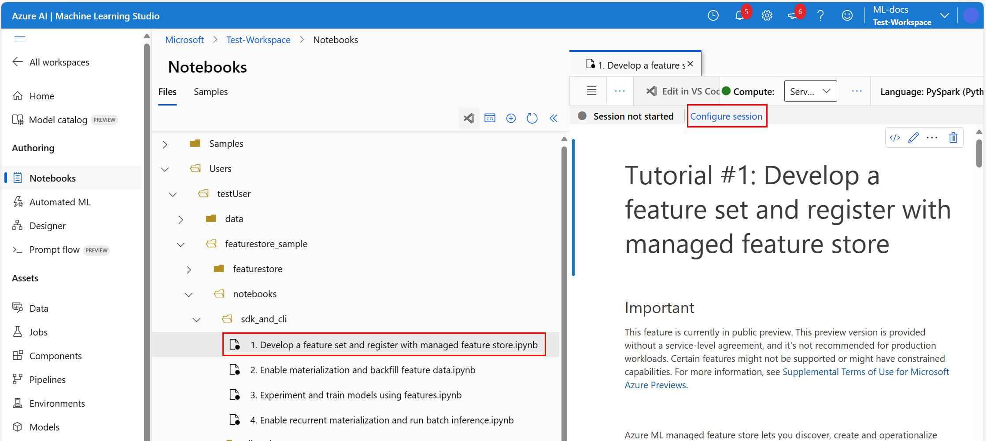Collapse the featurestore_sample folder
986x441 pixels.
(x=181, y=244)
